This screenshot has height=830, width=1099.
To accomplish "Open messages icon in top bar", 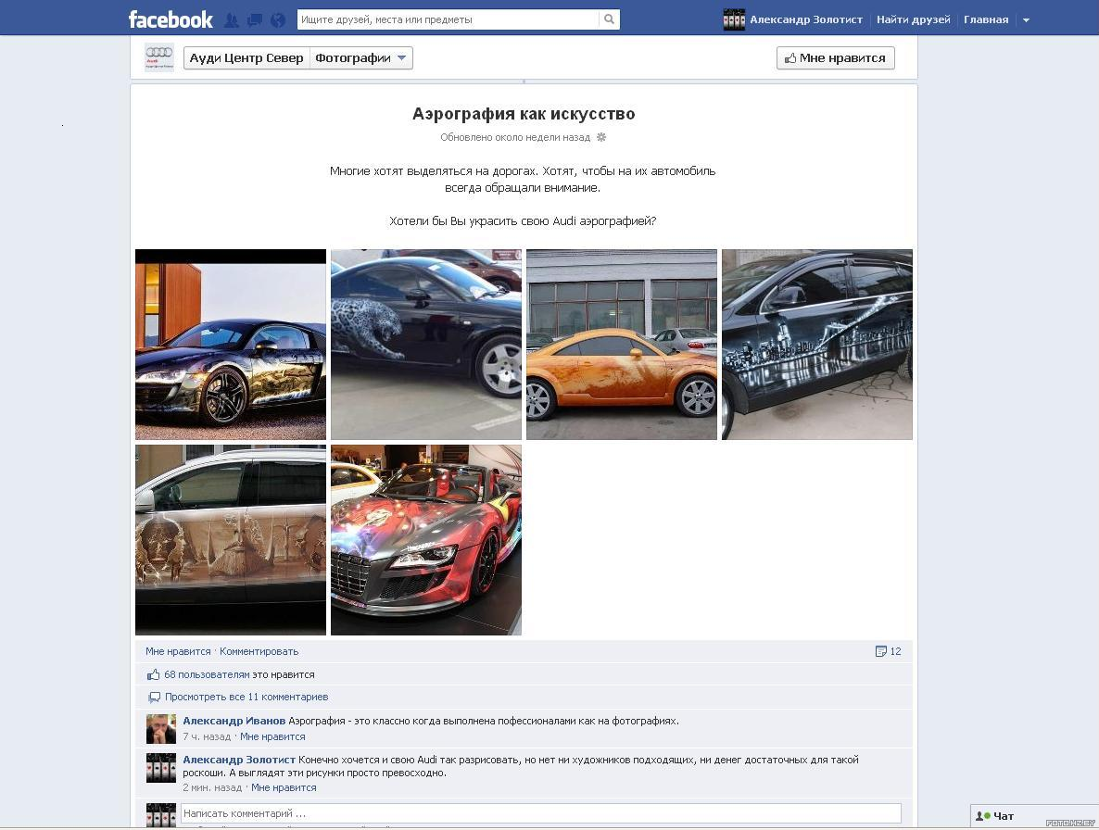I will pos(255,20).
